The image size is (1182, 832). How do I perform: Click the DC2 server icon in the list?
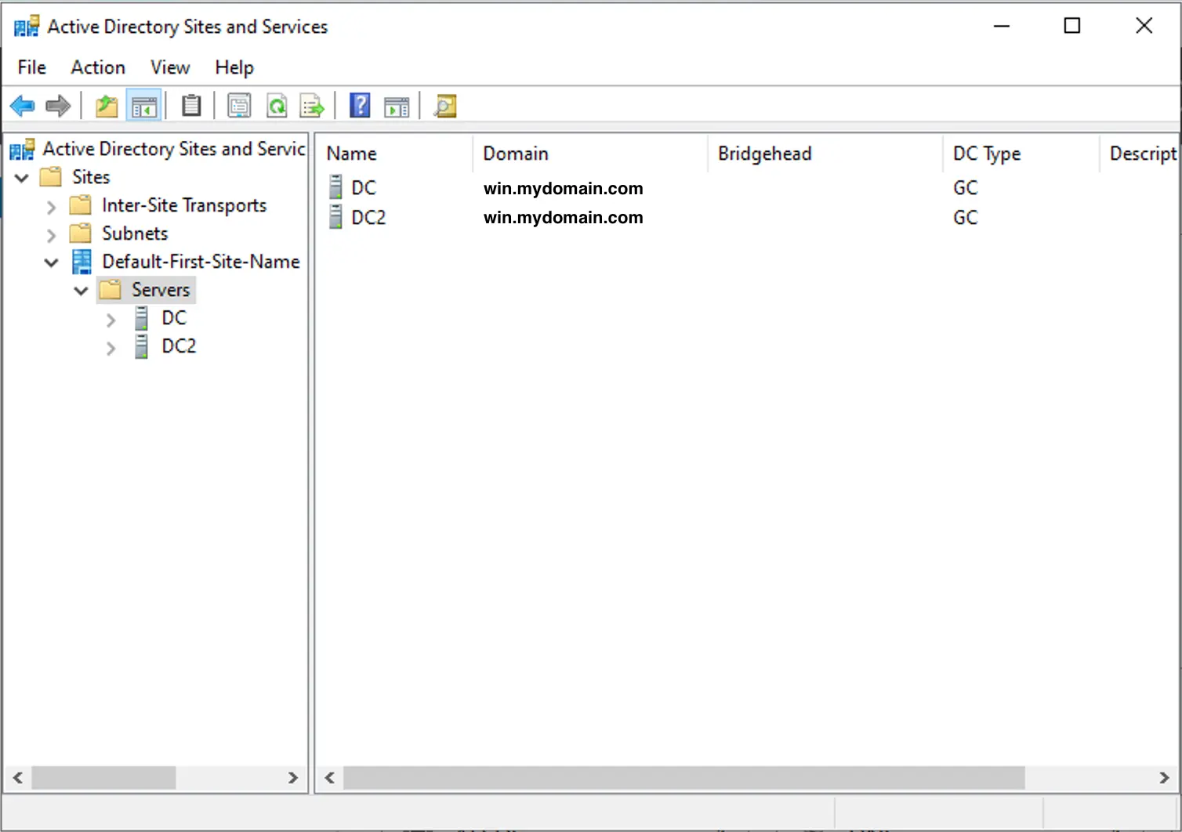[335, 217]
